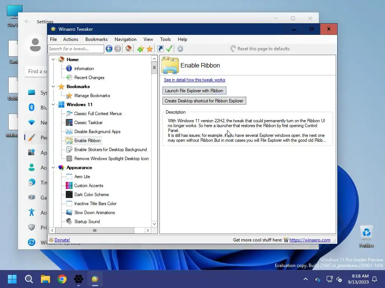
Task: Open the Bookmarks menu
Action: click(x=96, y=39)
